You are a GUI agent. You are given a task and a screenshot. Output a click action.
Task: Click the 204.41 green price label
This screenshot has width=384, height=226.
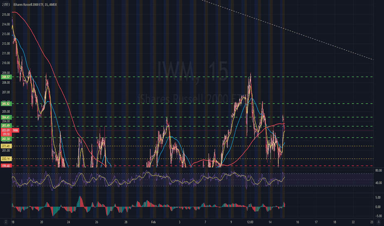(x=6, y=117)
